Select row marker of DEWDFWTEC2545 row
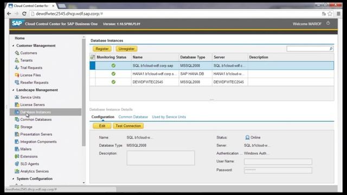 (x=93, y=82)
